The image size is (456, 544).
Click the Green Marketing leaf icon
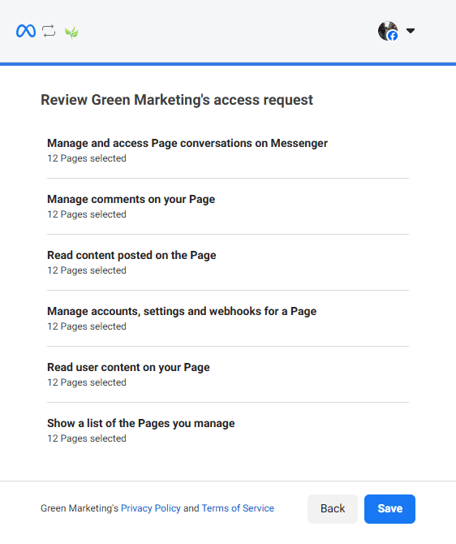(71, 32)
